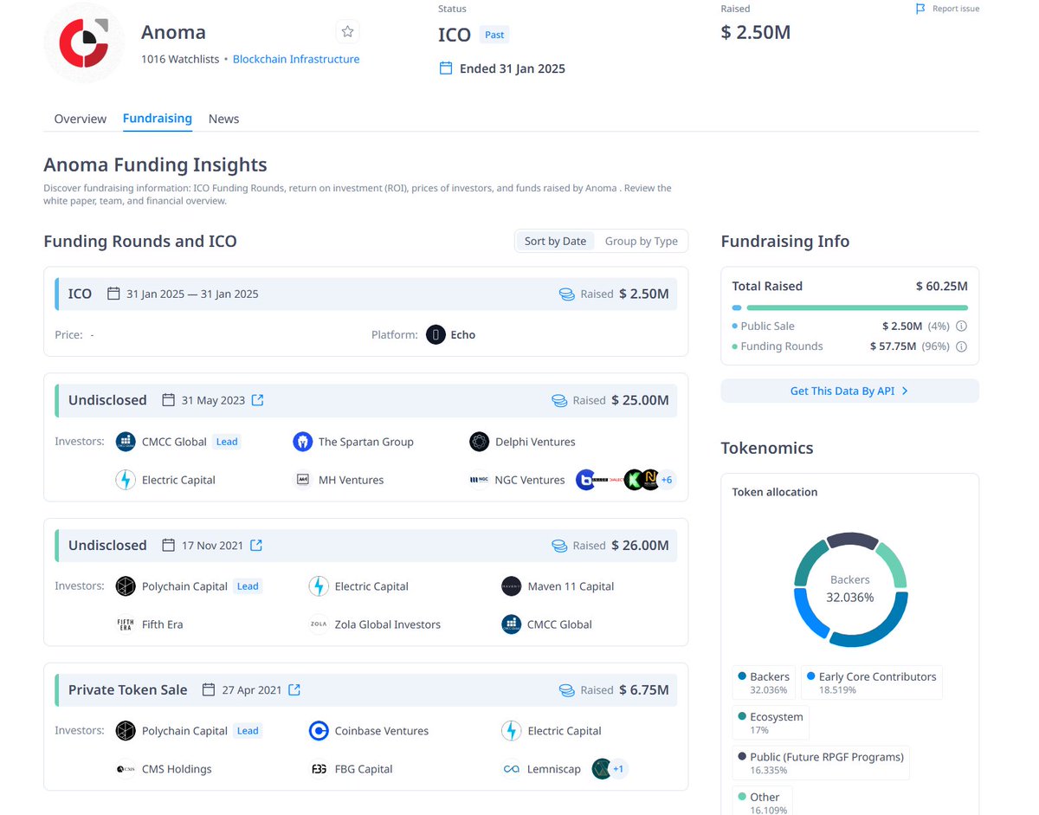Screen dimensions: 1039x815
Task: Click Coinbase Ventures logo icon
Action: pos(319,731)
